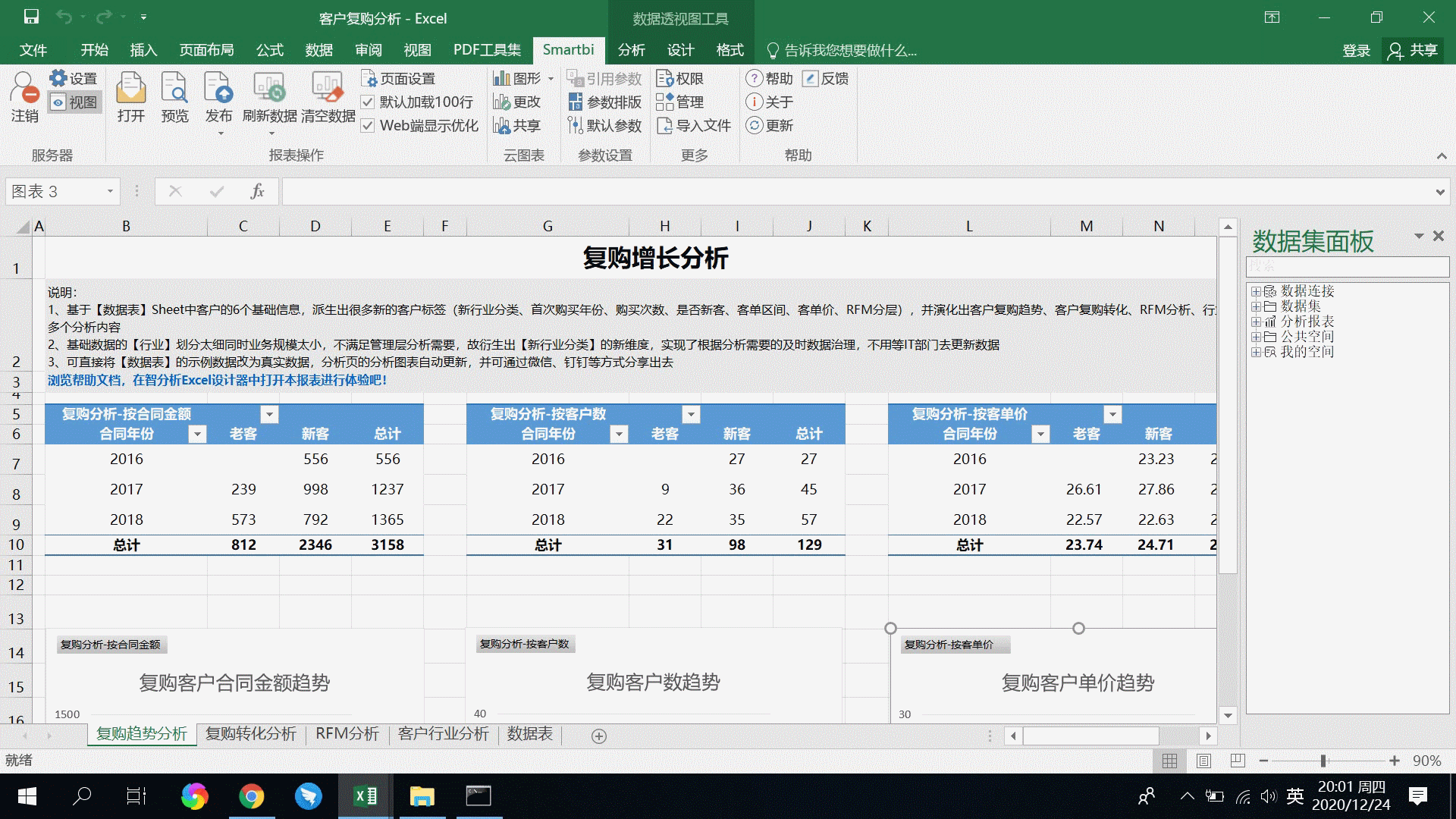Open the Smartbi 打开 (Open) report icon

pos(130,99)
